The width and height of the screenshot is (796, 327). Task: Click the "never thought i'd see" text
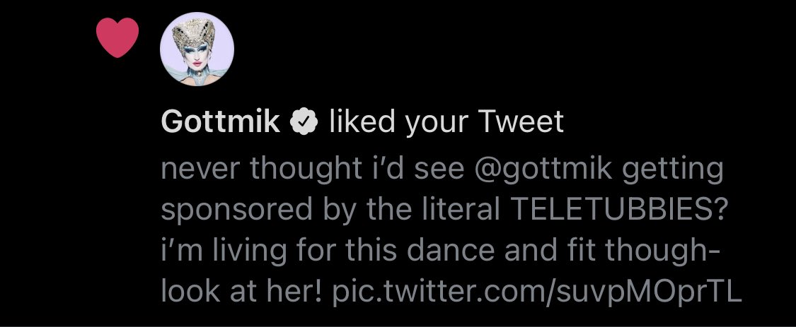click(x=313, y=170)
